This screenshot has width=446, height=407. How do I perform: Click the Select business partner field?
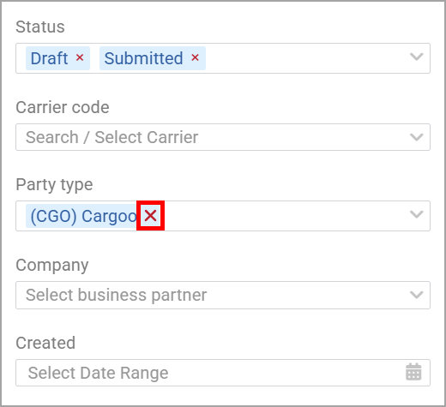click(223, 295)
